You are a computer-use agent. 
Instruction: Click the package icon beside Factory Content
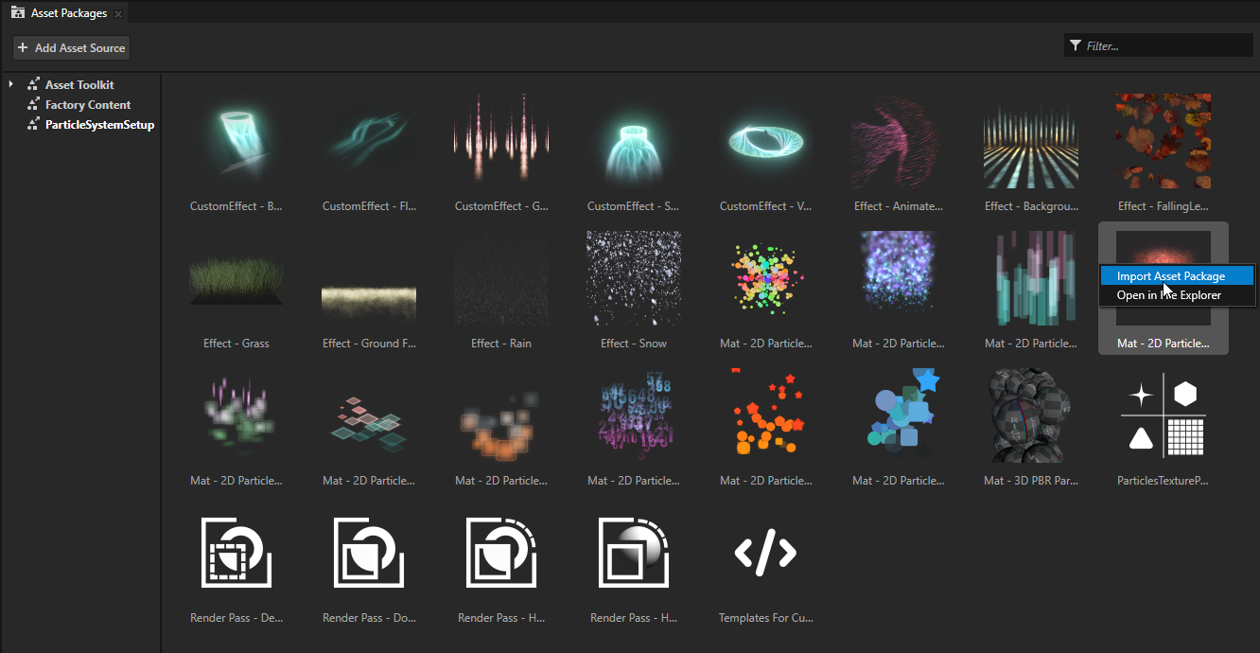coord(30,104)
